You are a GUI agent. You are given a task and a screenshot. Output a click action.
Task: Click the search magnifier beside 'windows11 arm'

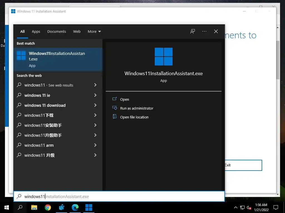pos(19,145)
